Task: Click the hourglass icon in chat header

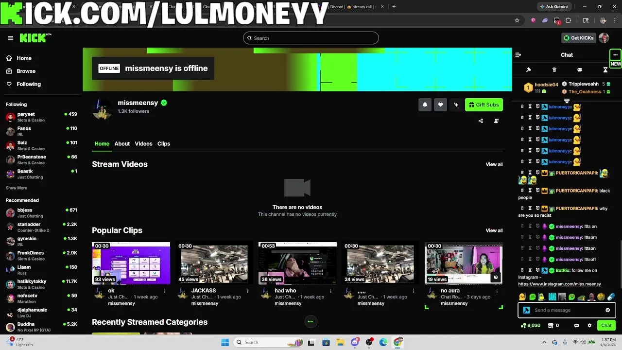Action: 605,70
